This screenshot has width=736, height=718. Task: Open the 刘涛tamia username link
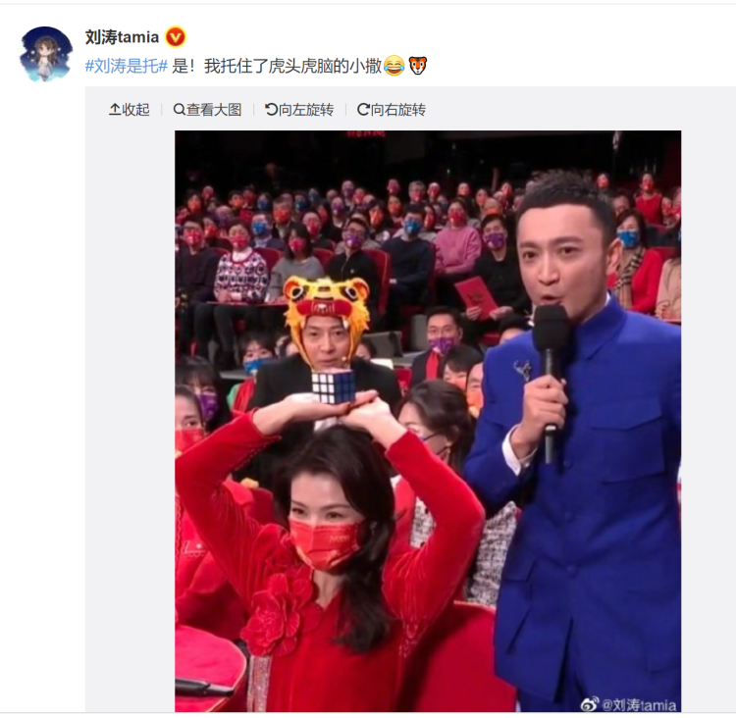[122, 37]
